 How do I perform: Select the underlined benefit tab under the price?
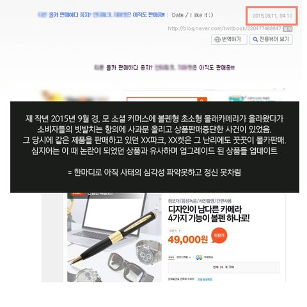(x=171, y=257)
